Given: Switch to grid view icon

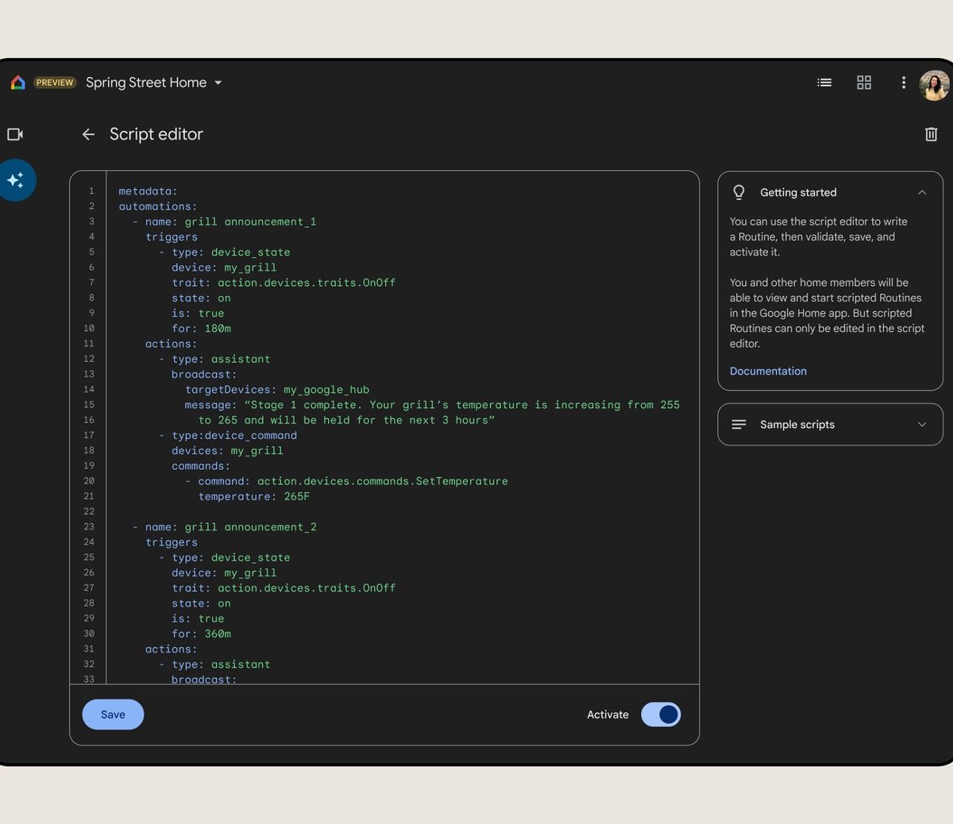Looking at the screenshot, I should point(864,83).
